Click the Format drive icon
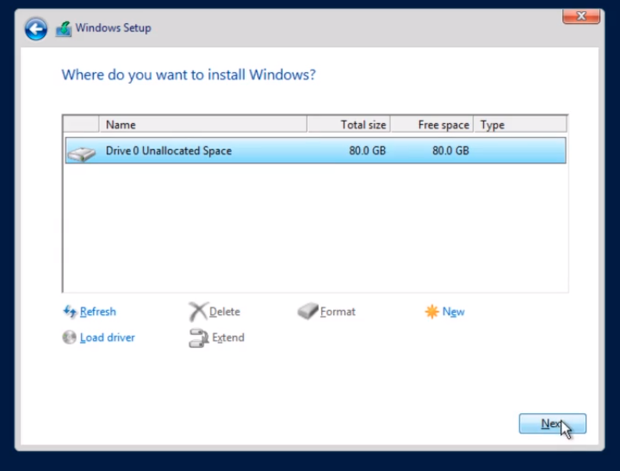The image size is (620, 471). tap(307, 311)
